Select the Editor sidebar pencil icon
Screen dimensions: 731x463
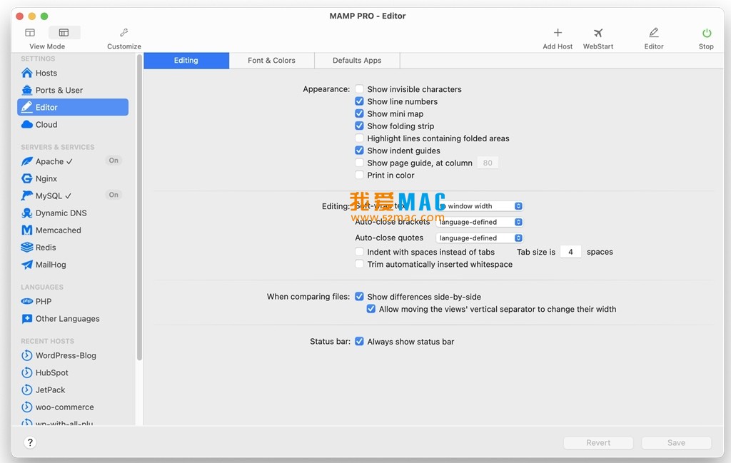(x=27, y=107)
